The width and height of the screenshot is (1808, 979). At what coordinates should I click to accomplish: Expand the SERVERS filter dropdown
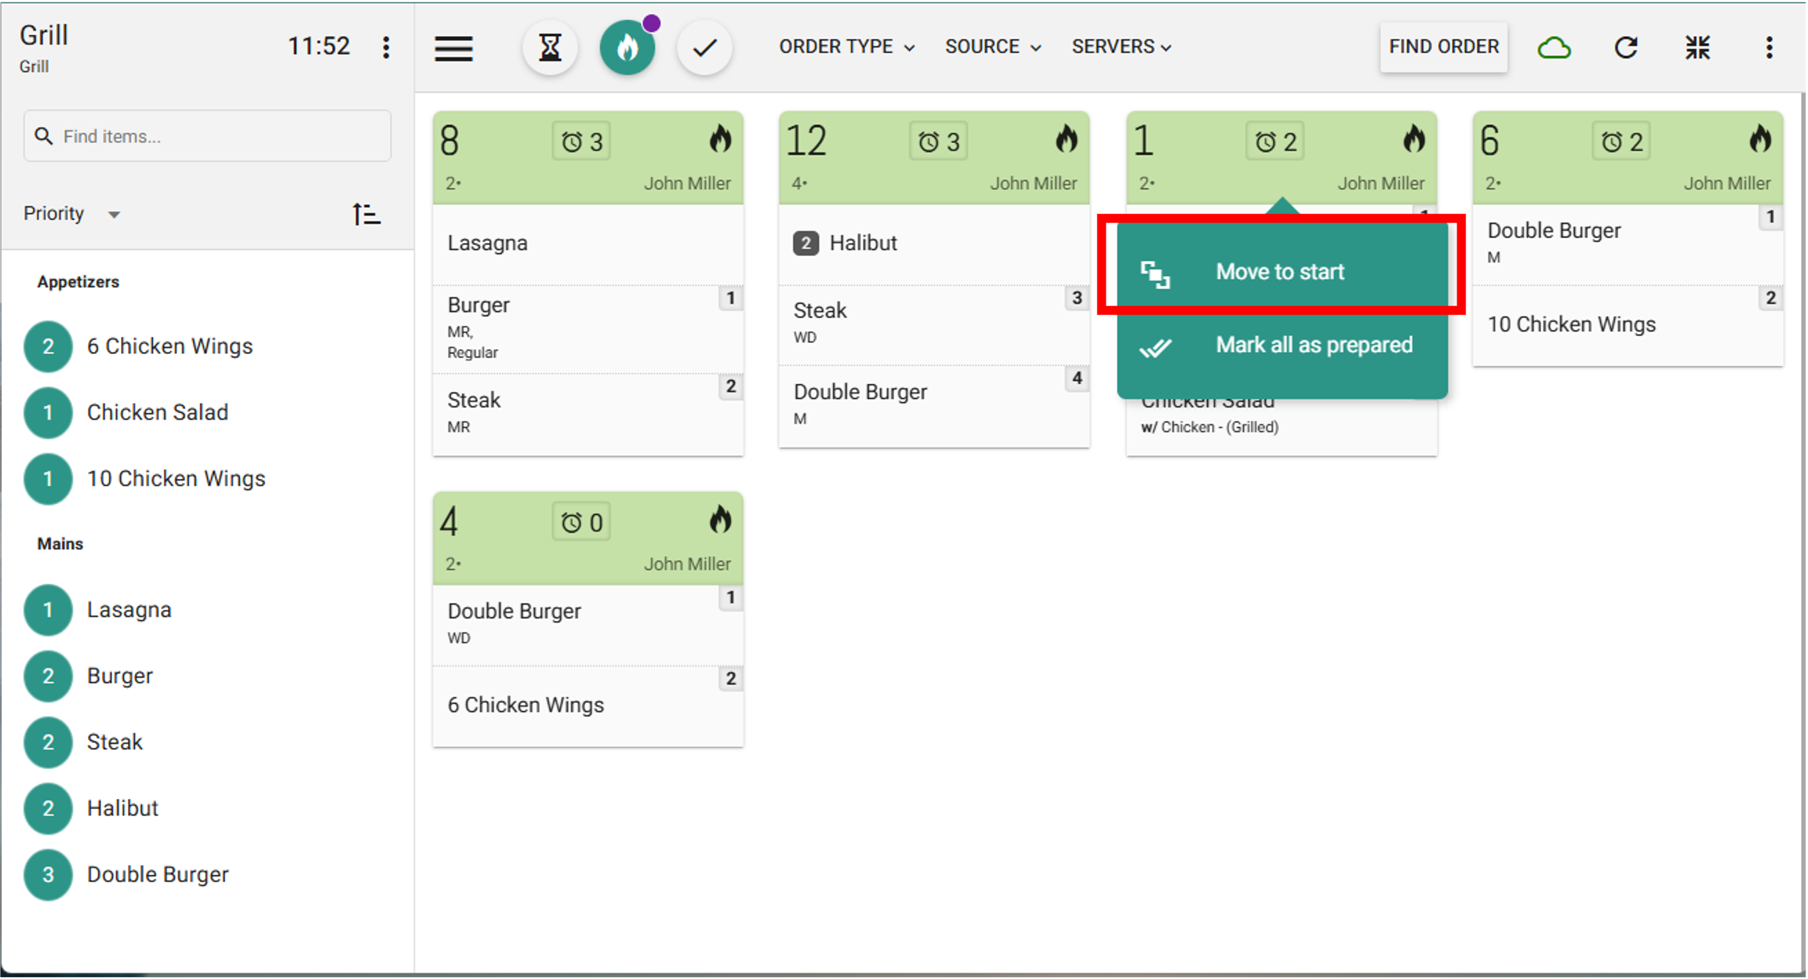click(1121, 47)
